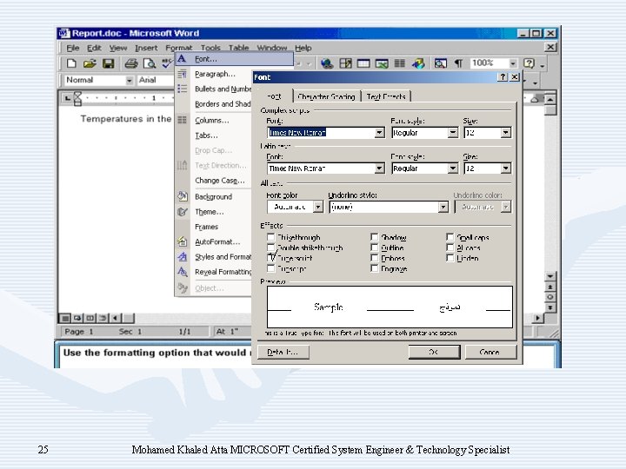626x469 pixels.
Task: Click the horizontal scrollbar right arrow
Action: click(538, 318)
